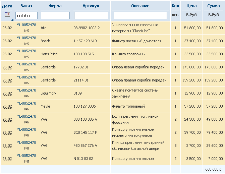This screenshot has width=225, height=174.
Task: Click description Крышка горловины
Action: click(129, 54)
